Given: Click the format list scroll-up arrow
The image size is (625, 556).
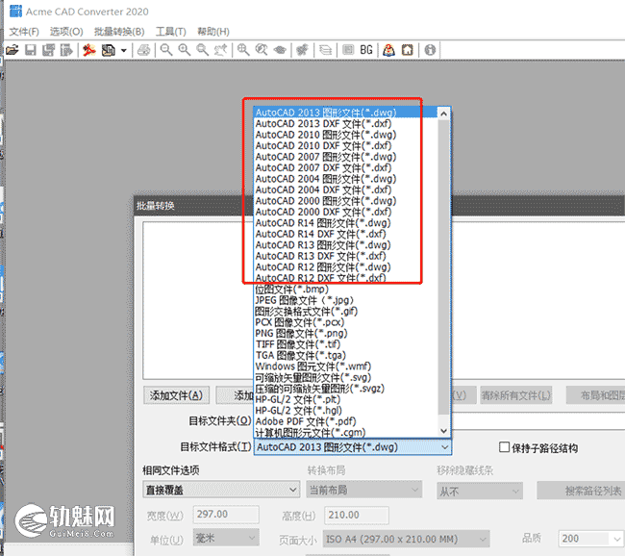Looking at the screenshot, I should (x=443, y=114).
